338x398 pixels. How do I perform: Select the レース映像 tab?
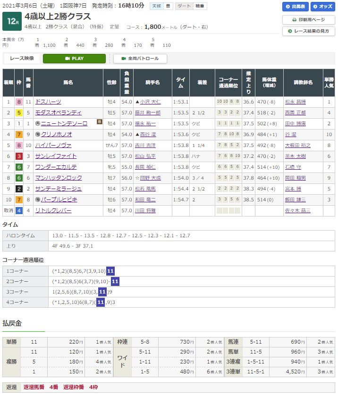pyautogui.click(x=22, y=59)
